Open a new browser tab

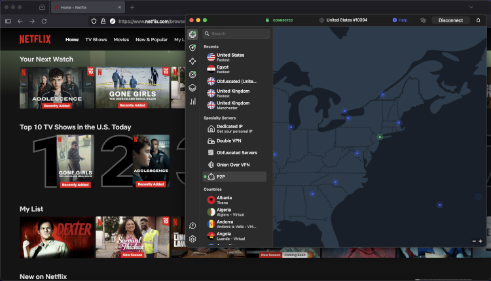[x=132, y=7]
